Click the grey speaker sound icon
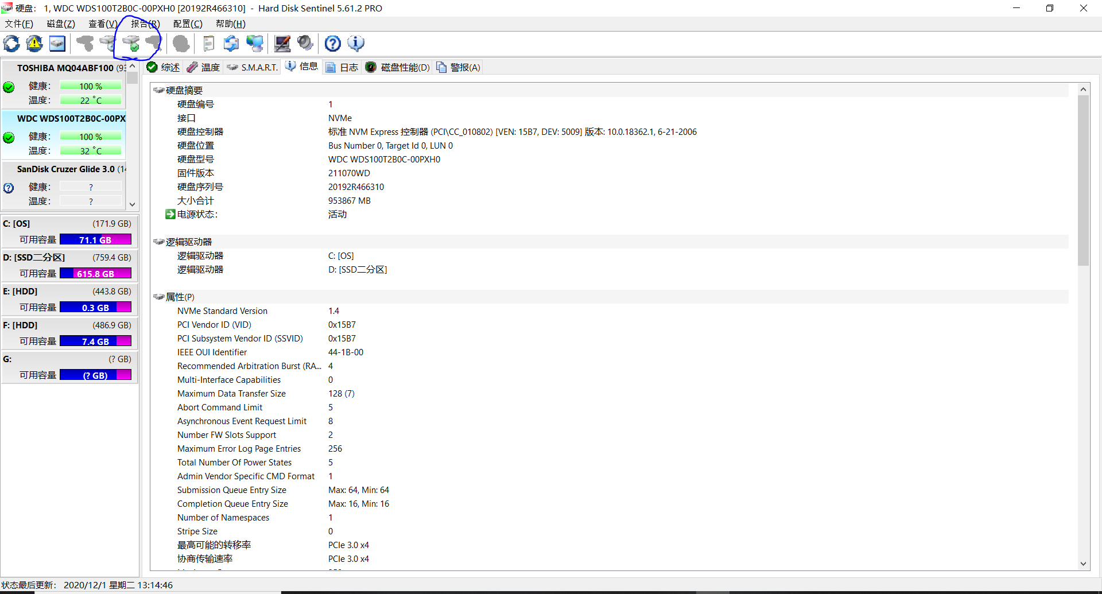Image resolution: width=1102 pixels, height=594 pixels. point(305,44)
